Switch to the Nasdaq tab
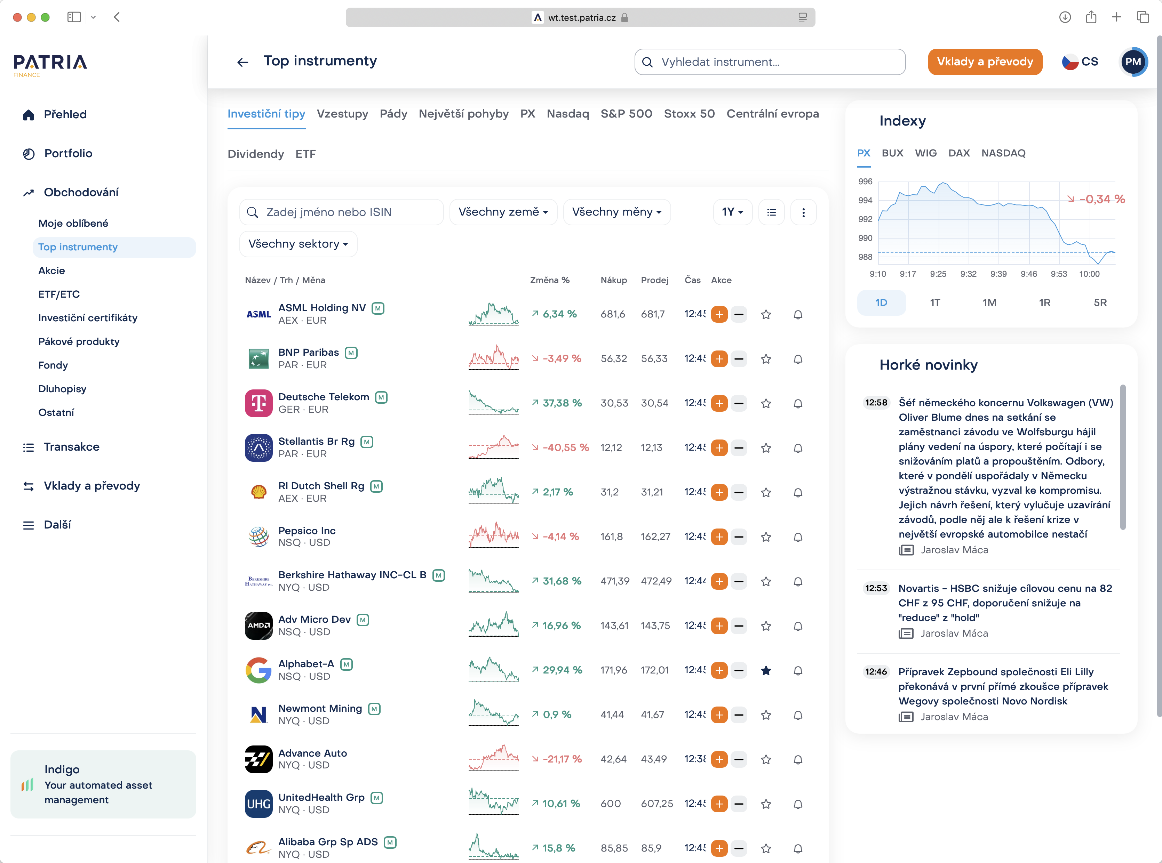The width and height of the screenshot is (1162, 863). [x=568, y=114]
